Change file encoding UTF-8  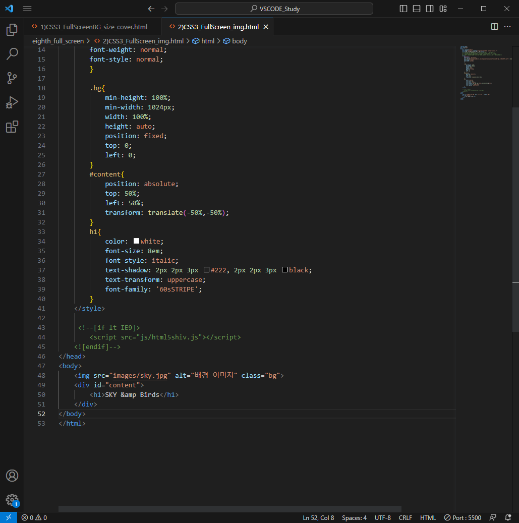click(383, 517)
